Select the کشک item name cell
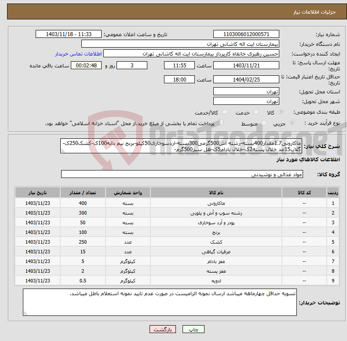This screenshot has height=341, width=347. click(x=216, y=242)
